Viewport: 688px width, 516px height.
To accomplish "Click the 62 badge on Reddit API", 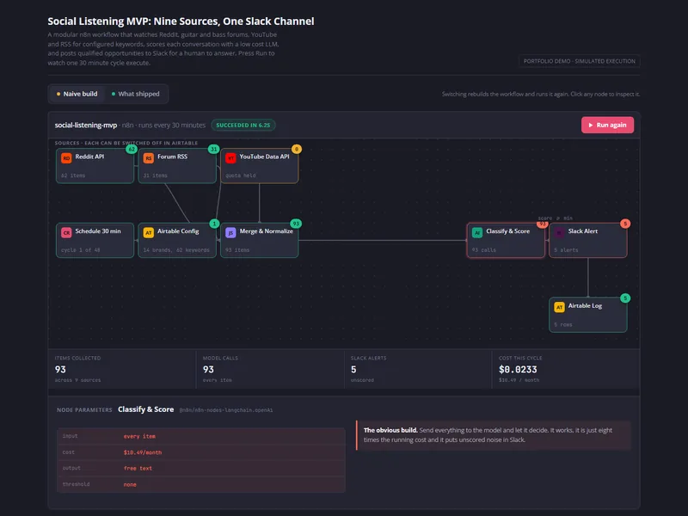I will pos(132,149).
